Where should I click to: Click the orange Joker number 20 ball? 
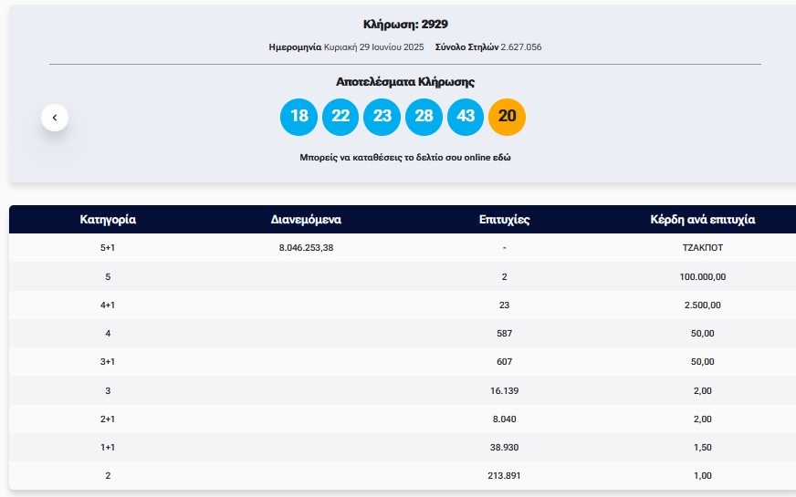[x=508, y=117]
